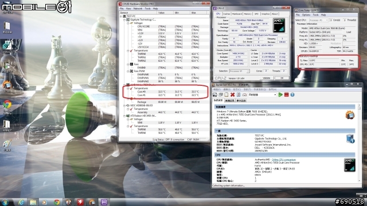Click the AMD logo in BurnInTest CPU section
367x206 pixels.
tap(350, 165)
